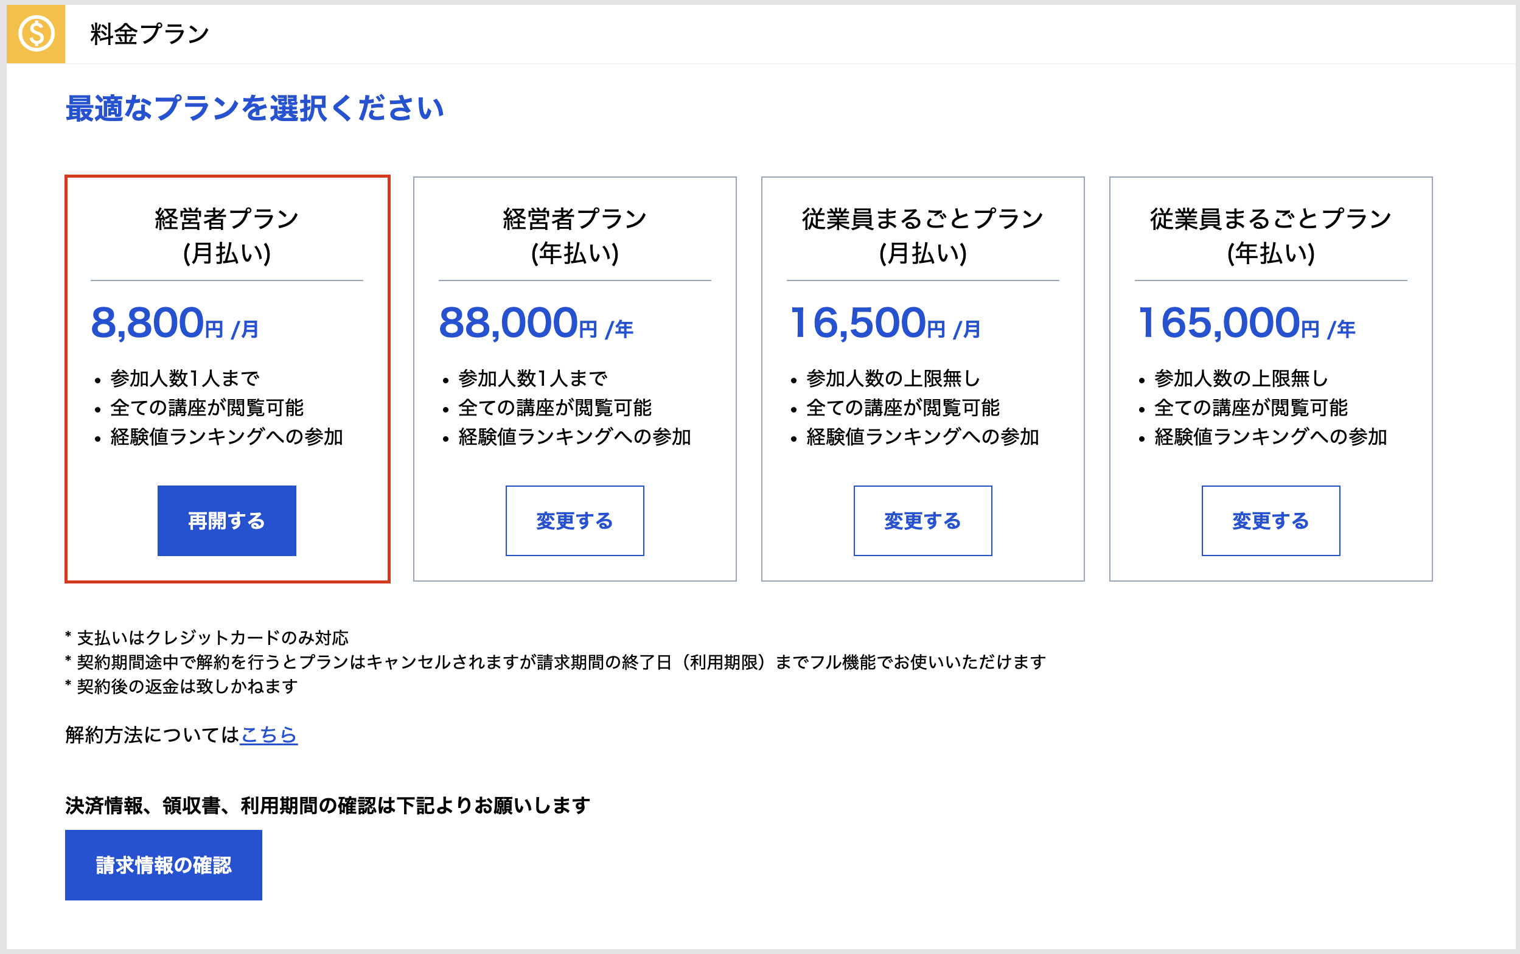The height and width of the screenshot is (954, 1520).
Task: Click the yellow dollar coin icon
Action: (35, 34)
